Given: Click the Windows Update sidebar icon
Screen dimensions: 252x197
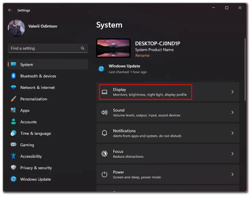Looking at the screenshot, I should (13, 179).
